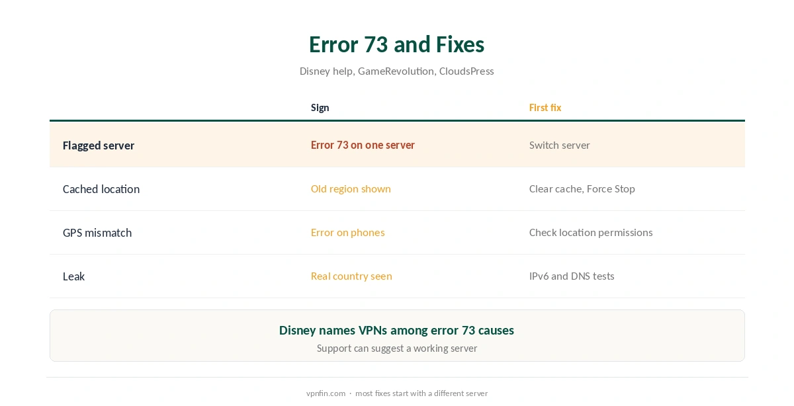
Task: Click the sources line "Disney help, GameRevolution, CloudsPress"
Action: click(396, 71)
